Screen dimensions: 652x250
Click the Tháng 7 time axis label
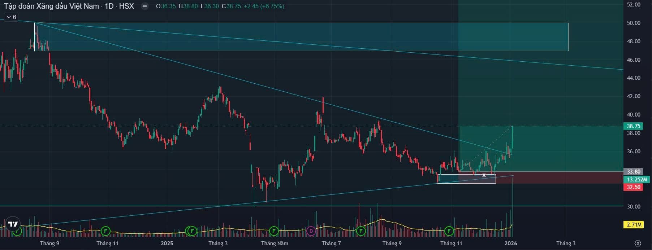(x=331, y=244)
